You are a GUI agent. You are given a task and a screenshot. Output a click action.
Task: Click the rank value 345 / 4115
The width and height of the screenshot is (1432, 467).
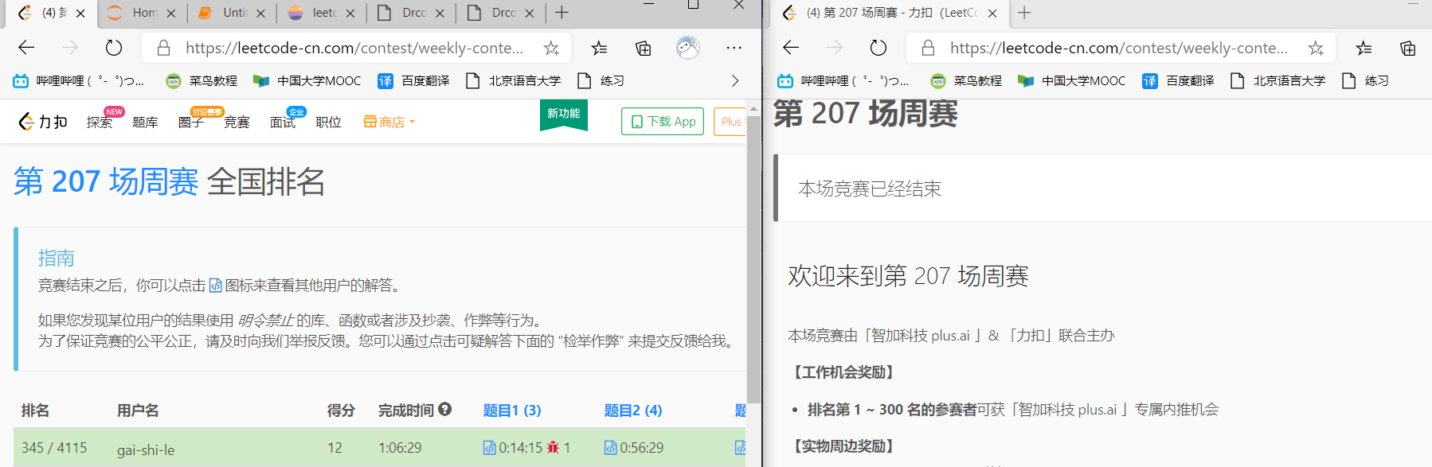[54, 448]
